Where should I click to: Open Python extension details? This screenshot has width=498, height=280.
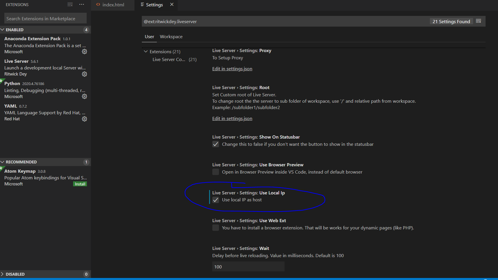tap(45, 90)
